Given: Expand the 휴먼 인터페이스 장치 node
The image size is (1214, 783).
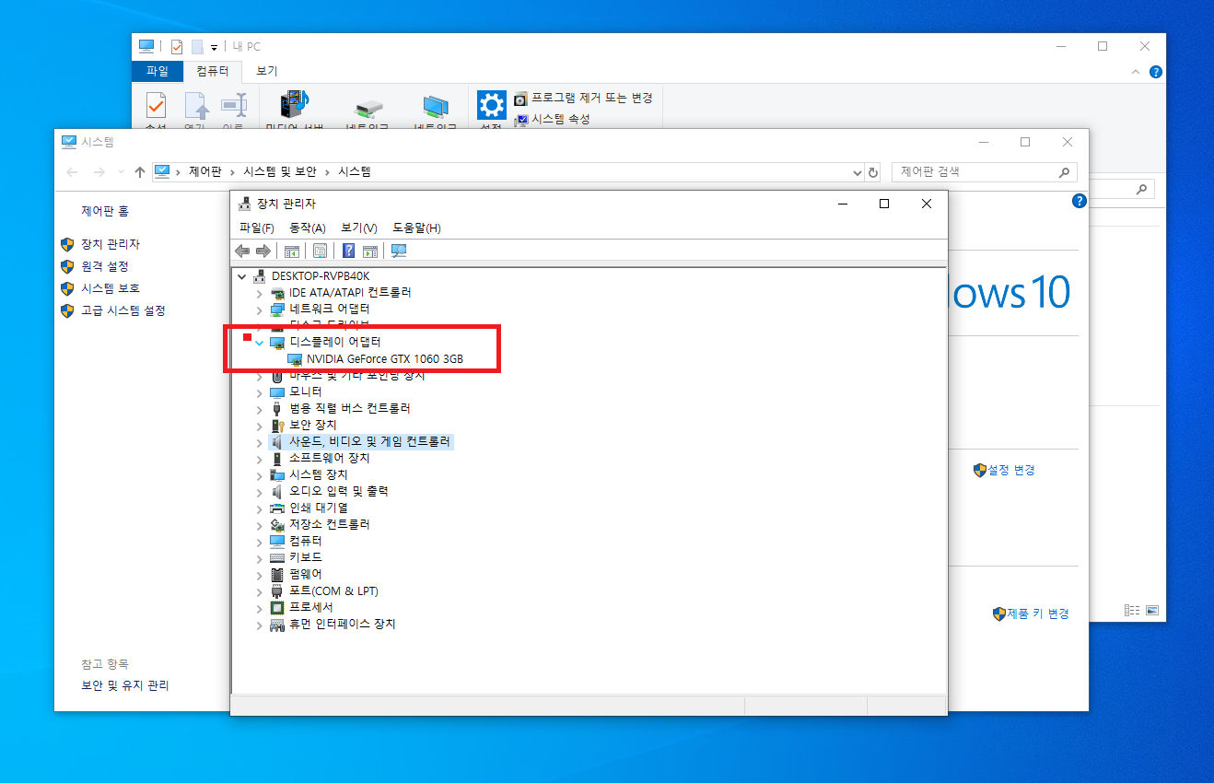Looking at the screenshot, I should 259,624.
